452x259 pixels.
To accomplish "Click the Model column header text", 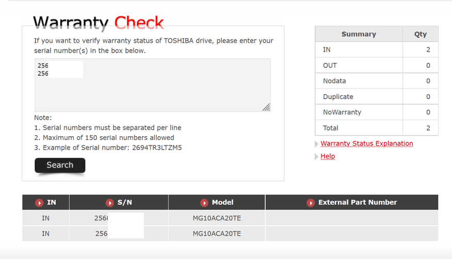I will click(222, 202).
